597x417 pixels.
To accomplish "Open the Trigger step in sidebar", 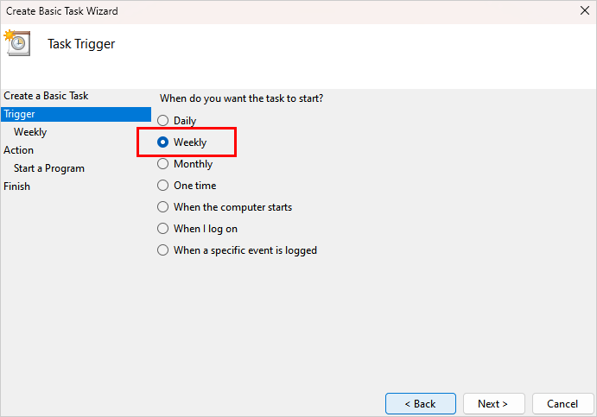I will (x=20, y=114).
